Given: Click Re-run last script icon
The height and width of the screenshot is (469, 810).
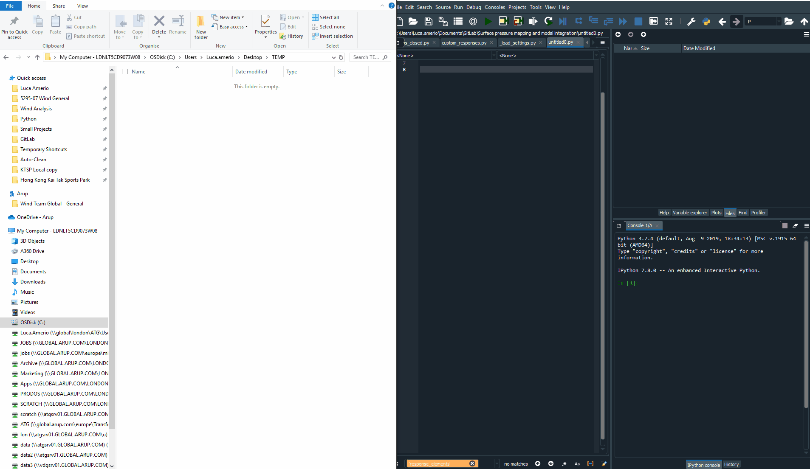Looking at the screenshot, I should pyautogui.click(x=548, y=21).
